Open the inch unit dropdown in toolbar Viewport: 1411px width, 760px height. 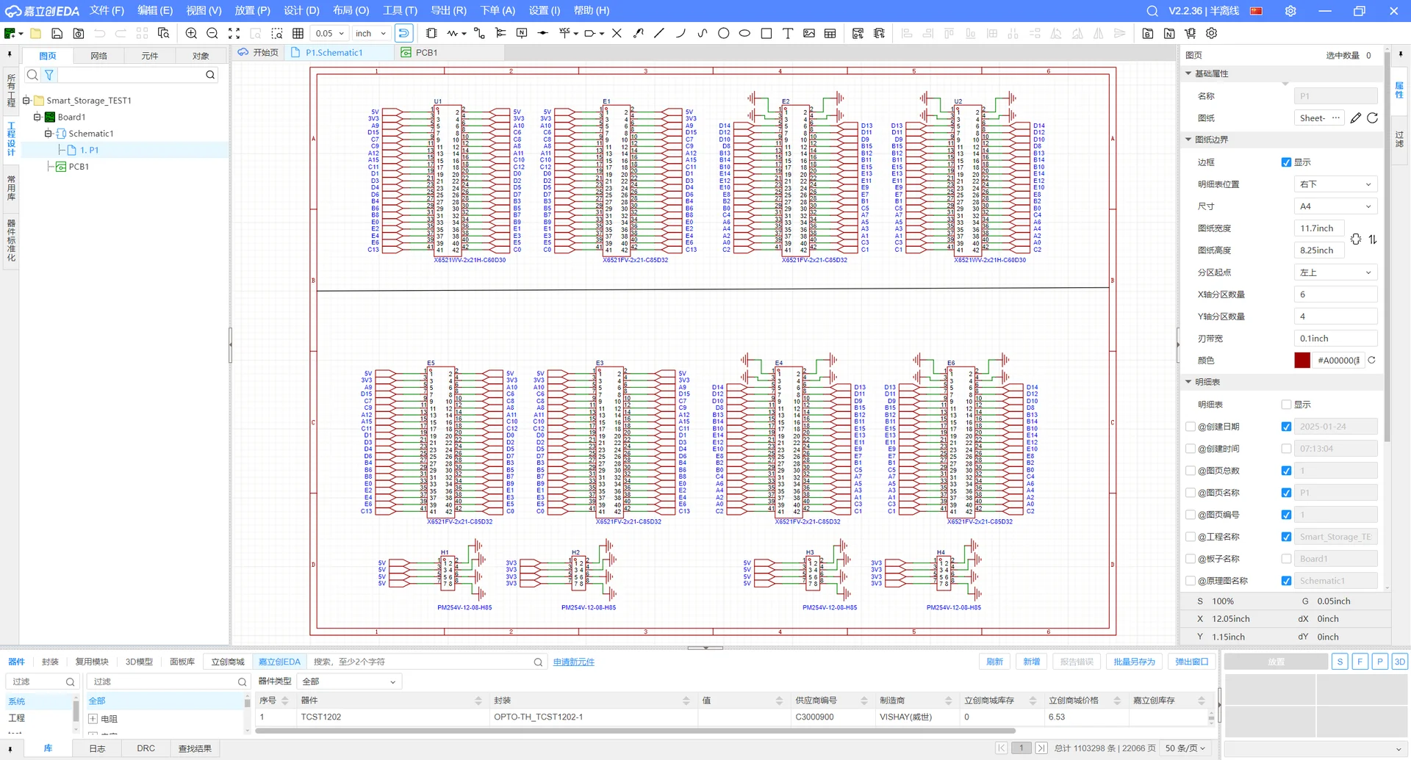click(370, 33)
